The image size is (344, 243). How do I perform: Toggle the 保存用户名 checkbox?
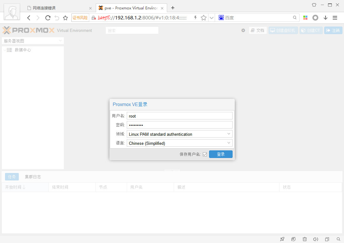[205, 154]
